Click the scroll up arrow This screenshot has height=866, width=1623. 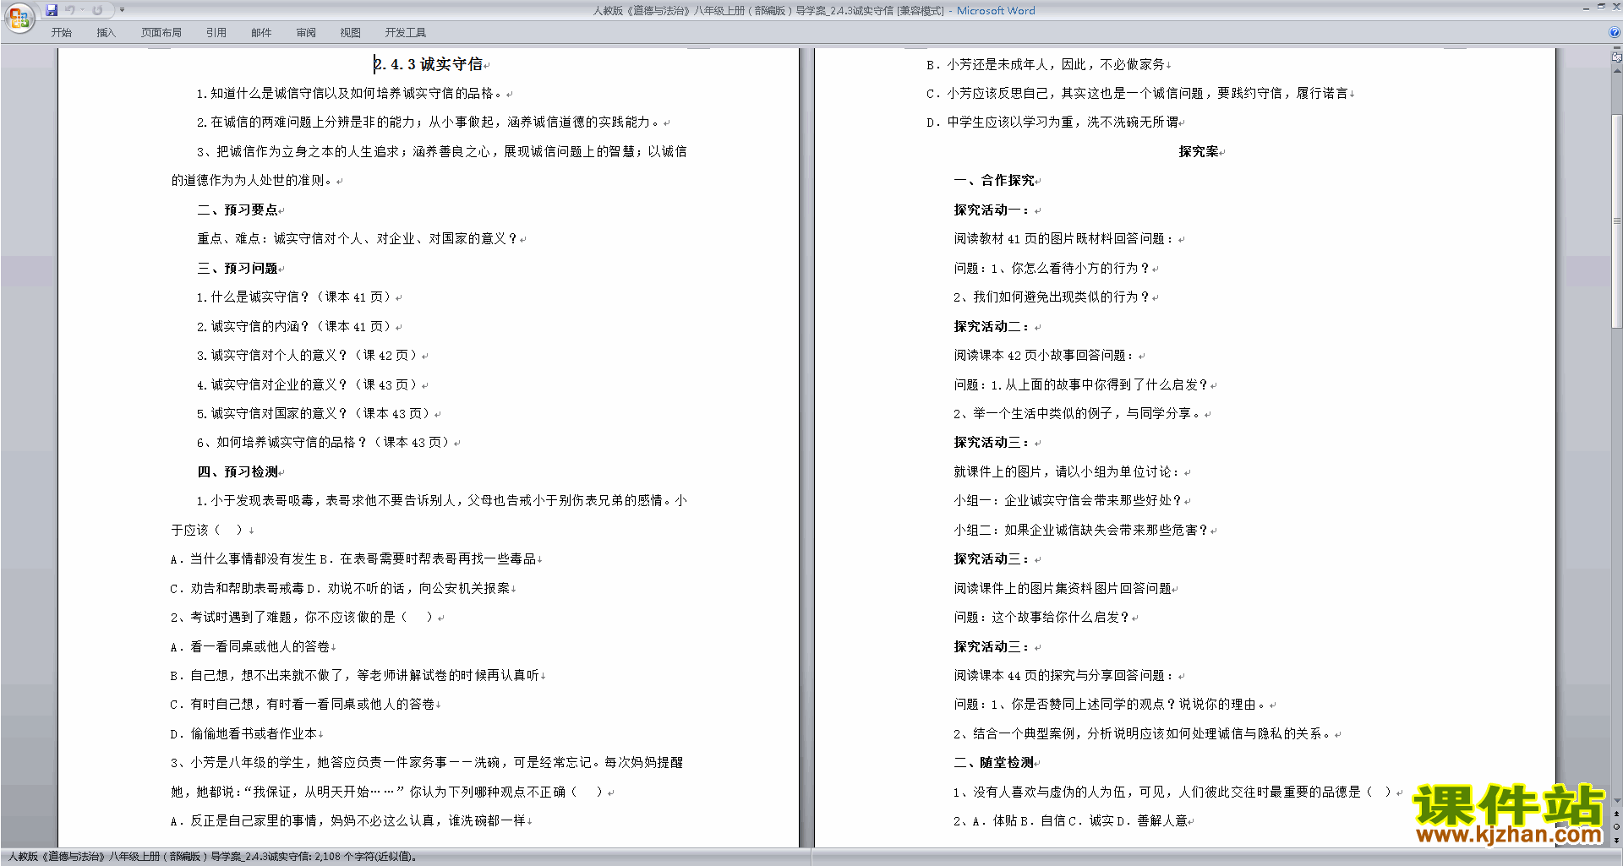click(1617, 69)
